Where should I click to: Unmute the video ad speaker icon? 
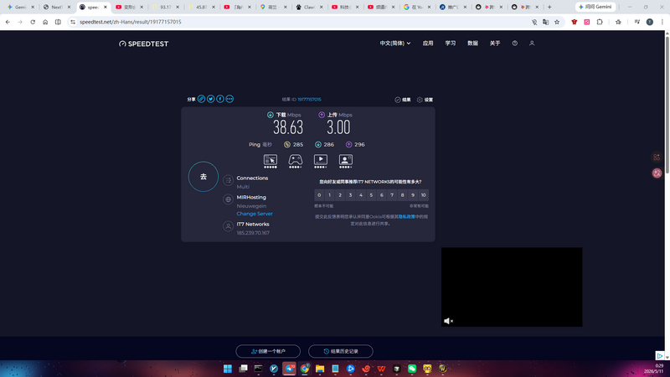[x=448, y=321]
